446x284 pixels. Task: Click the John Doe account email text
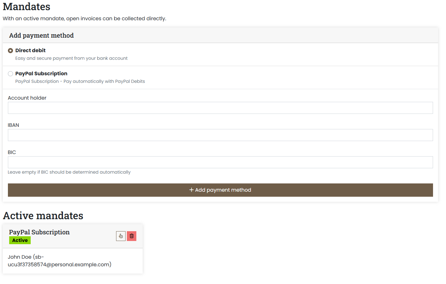point(59,260)
